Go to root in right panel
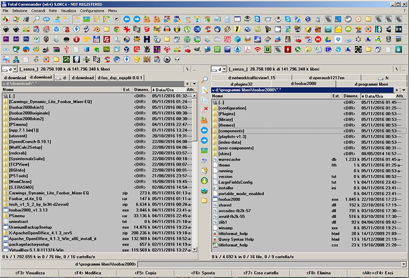409x278 pixels. pos(397,69)
